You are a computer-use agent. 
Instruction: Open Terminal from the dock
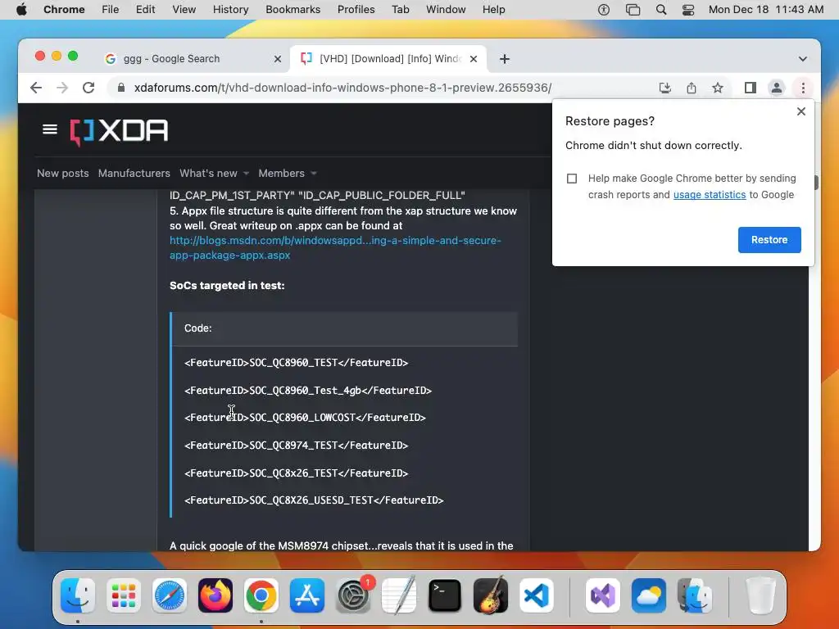click(445, 595)
